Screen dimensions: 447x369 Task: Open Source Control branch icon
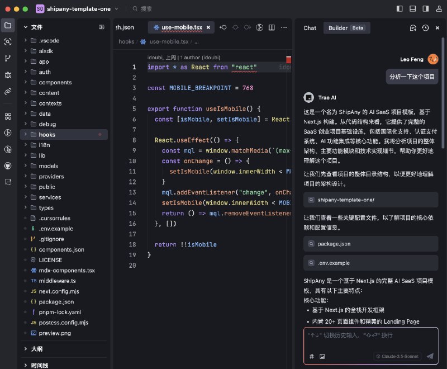[8, 59]
